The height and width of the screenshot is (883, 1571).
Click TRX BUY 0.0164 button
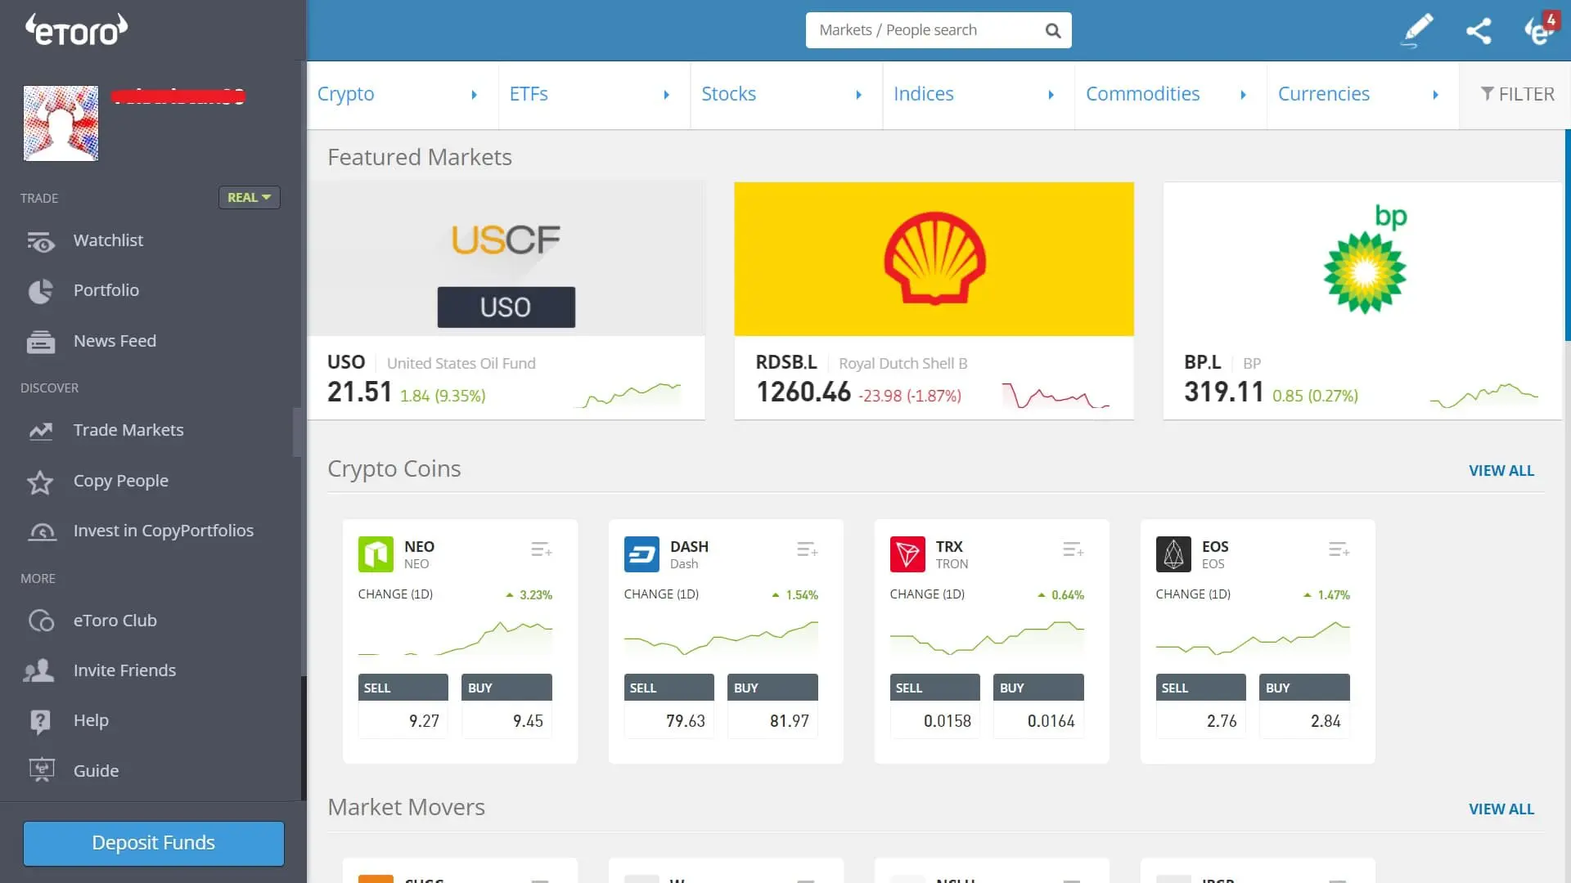pos(1039,706)
